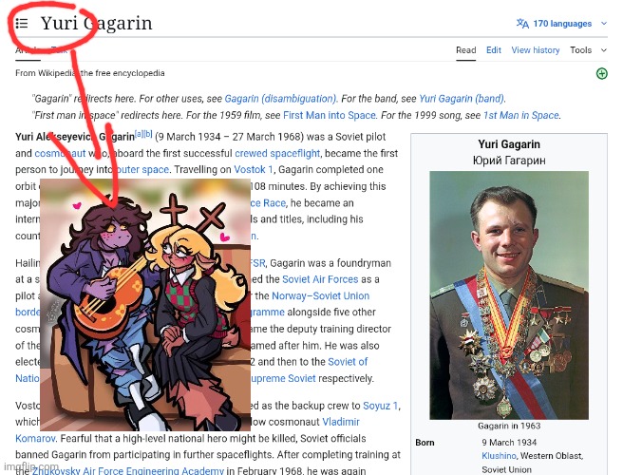The width and height of the screenshot is (623, 475).
Task: Open the Soyuz 1 link
Action: click(380, 406)
